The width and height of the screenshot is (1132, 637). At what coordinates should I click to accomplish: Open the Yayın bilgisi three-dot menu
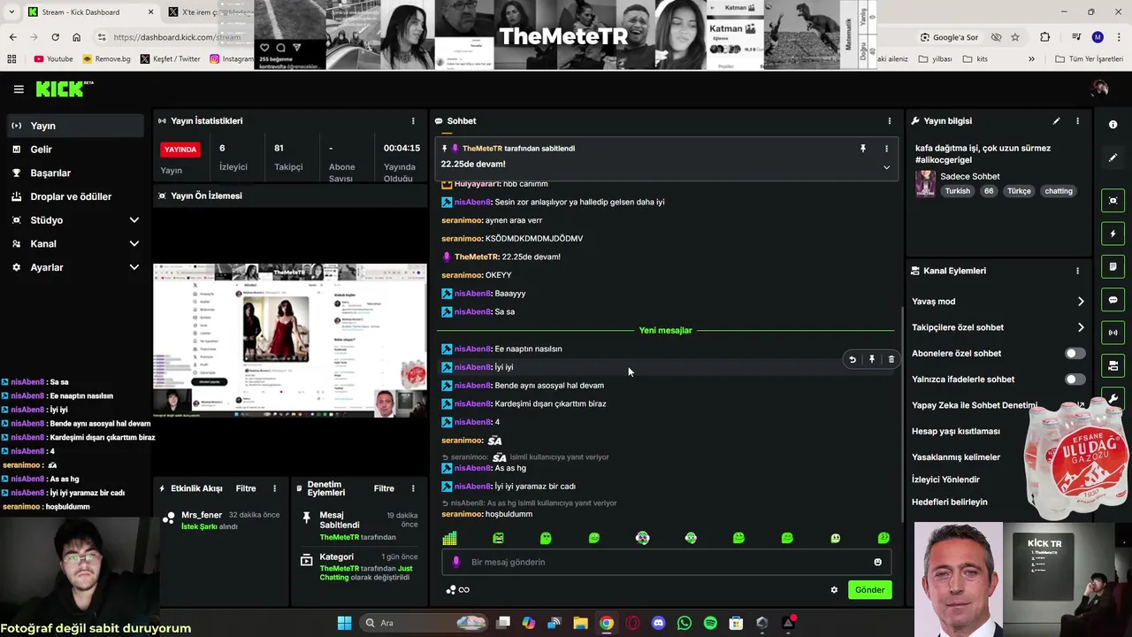(x=1077, y=120)
